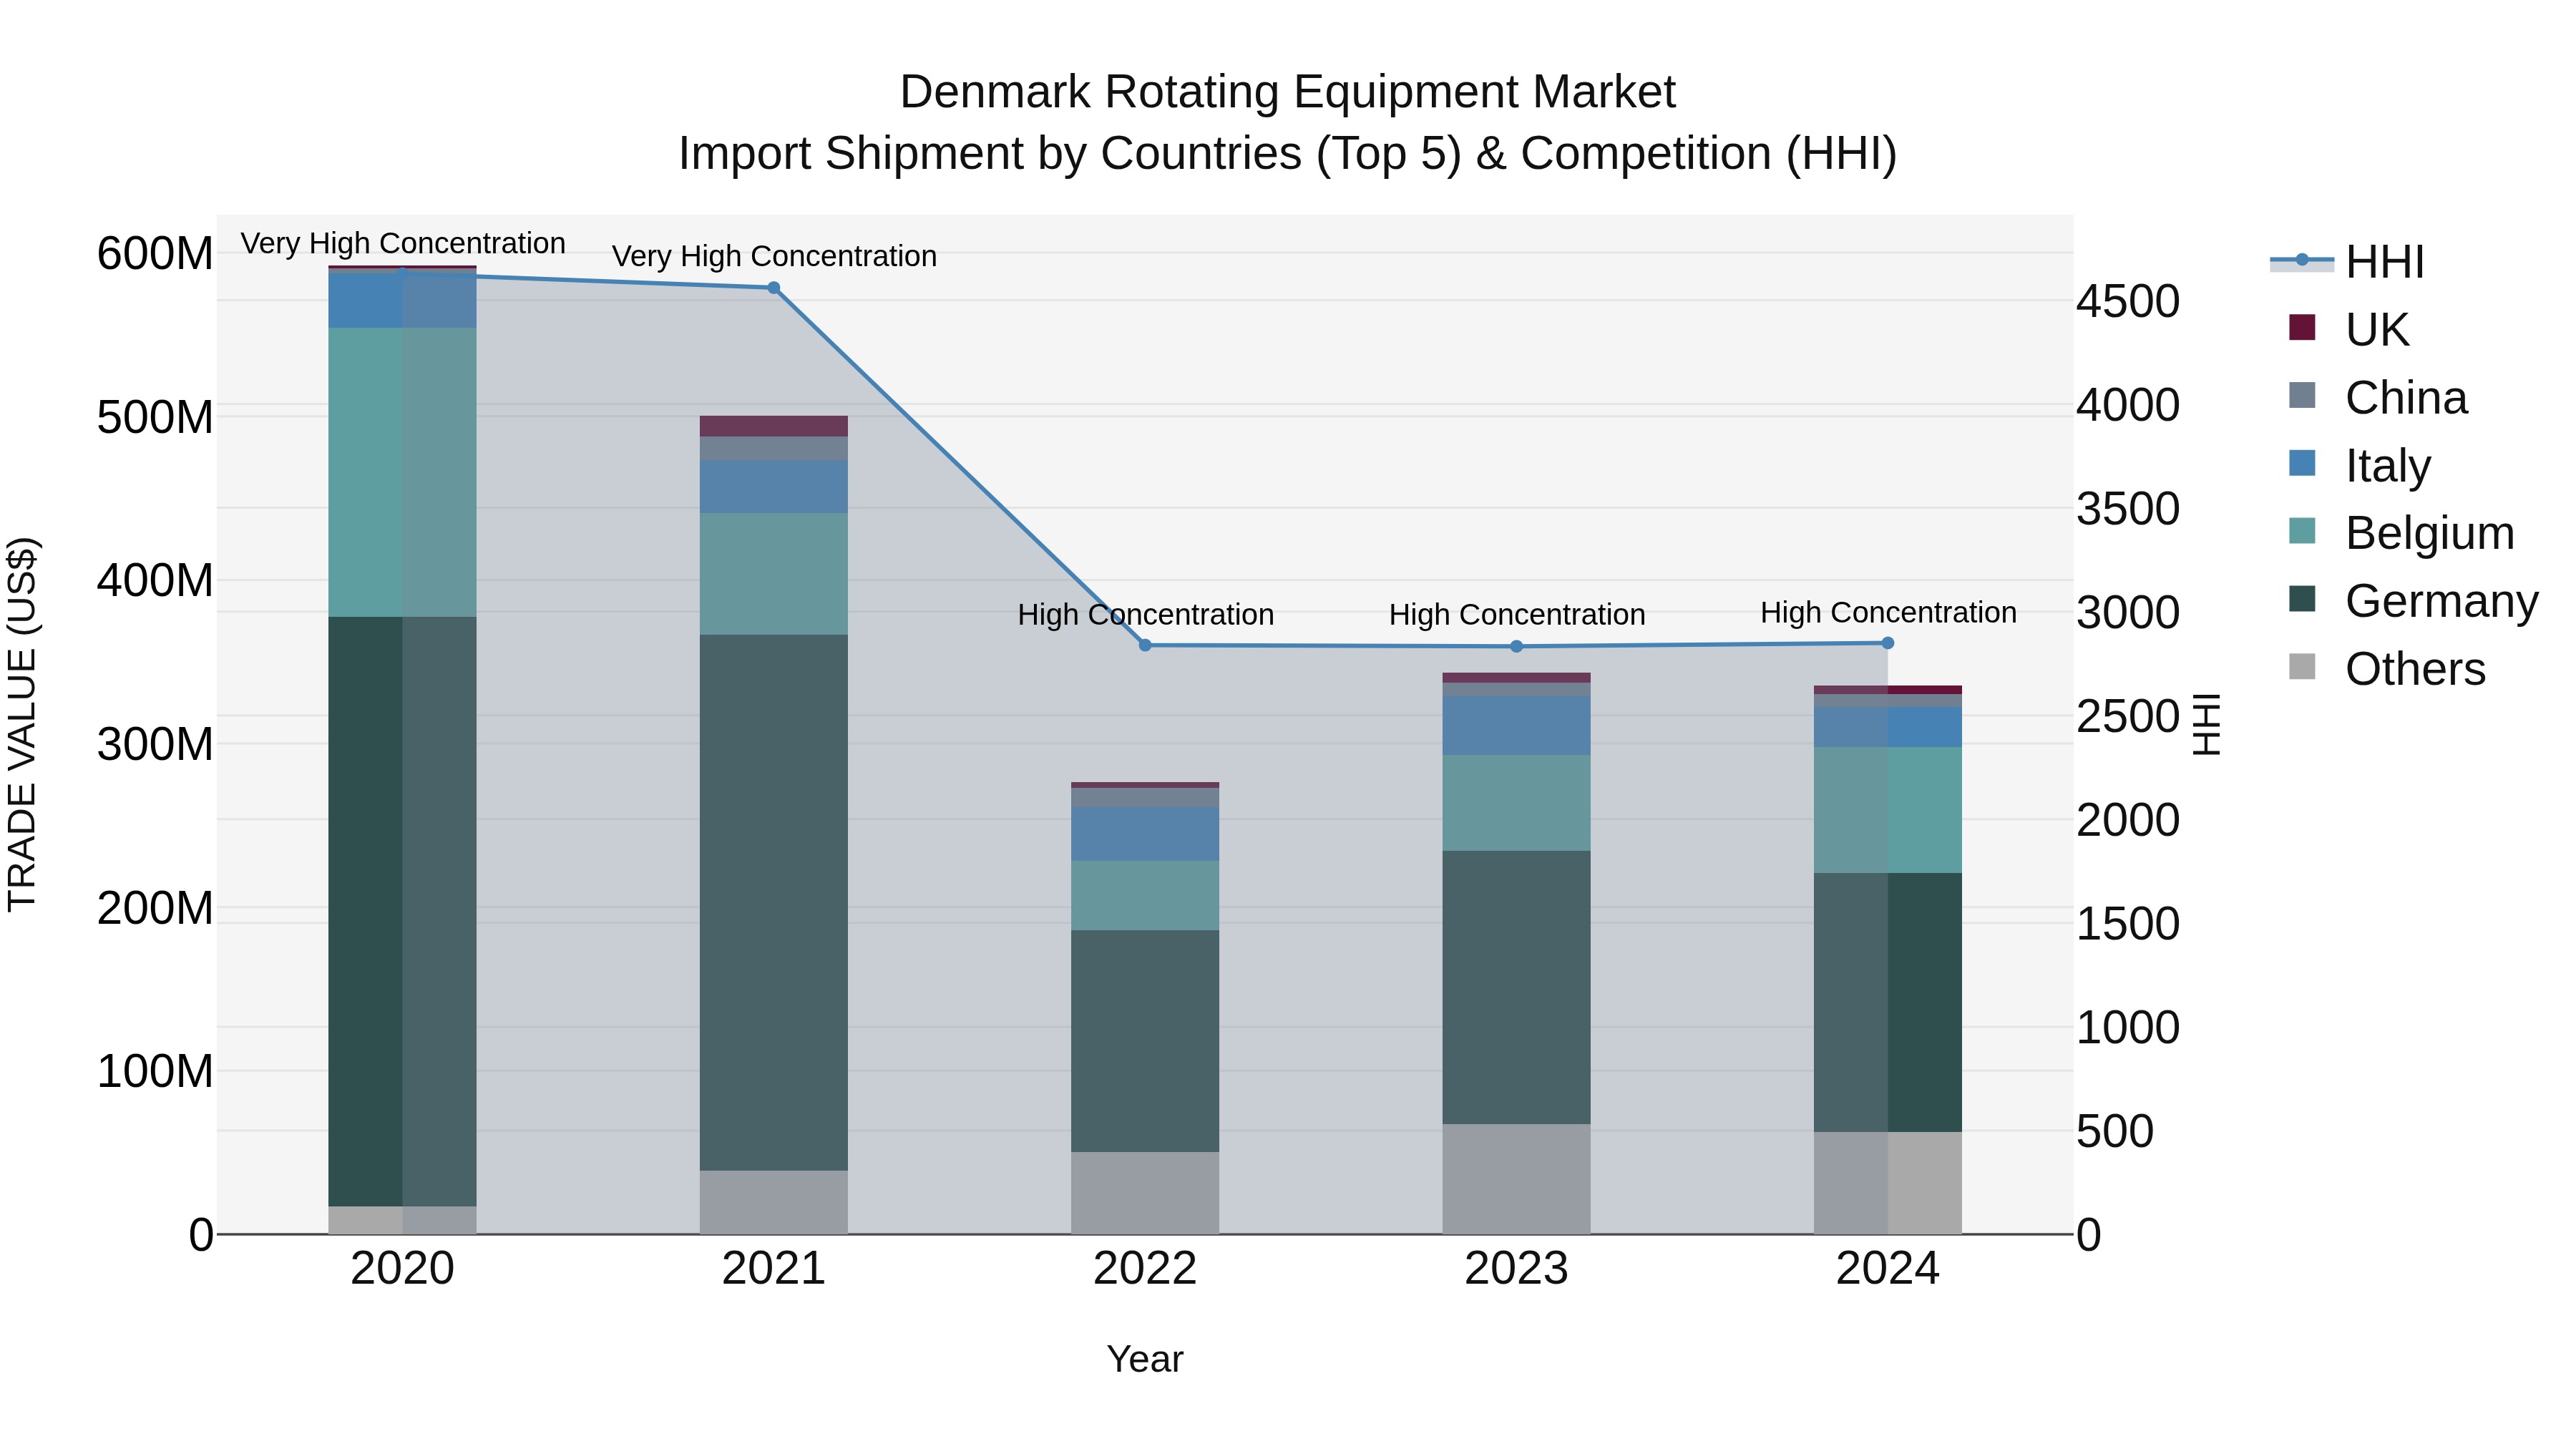The width and height of the screenshot is (2576, 1449).
Task: Click the TRADE VALUE (US$) axis title
Action: 22,724
